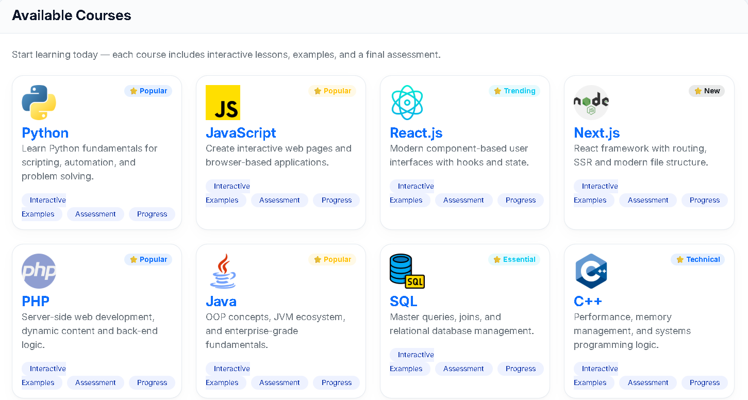748x400 pixels.
Task: Click the PHP logo icon
Action: pos(39,271)
